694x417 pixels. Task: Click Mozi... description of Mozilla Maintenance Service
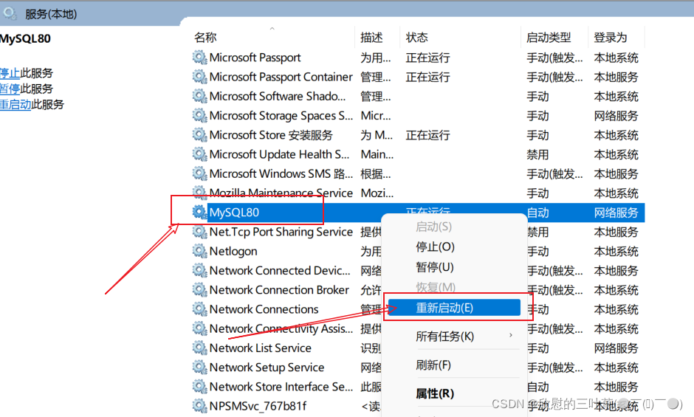377,193
